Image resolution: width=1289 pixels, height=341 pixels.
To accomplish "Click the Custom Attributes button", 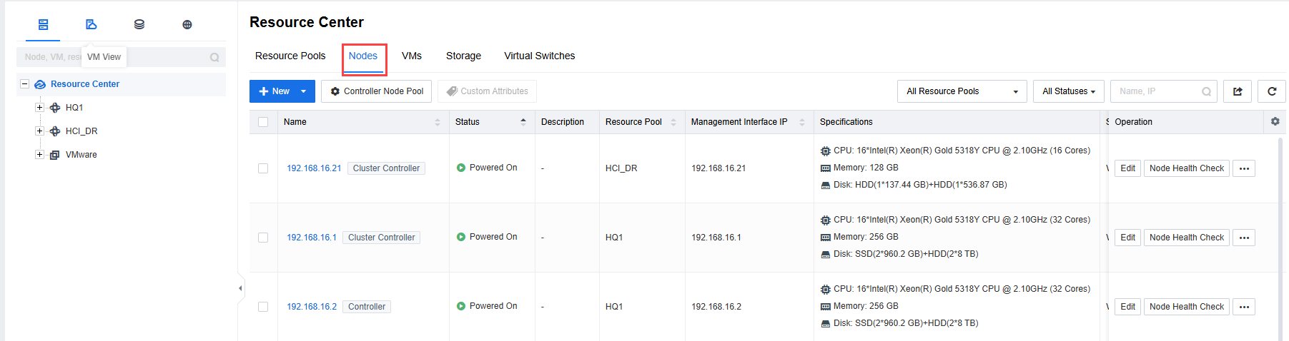I will [x=487, y=91].
